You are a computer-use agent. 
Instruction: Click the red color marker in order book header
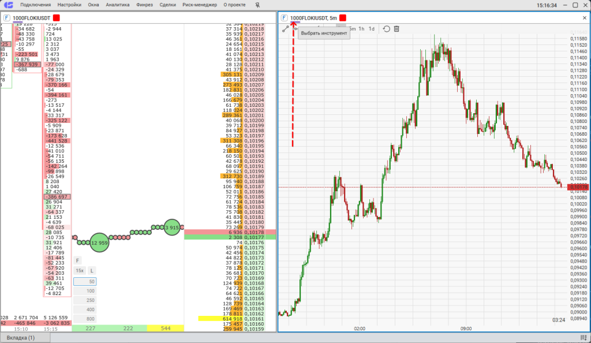point(56,18)
